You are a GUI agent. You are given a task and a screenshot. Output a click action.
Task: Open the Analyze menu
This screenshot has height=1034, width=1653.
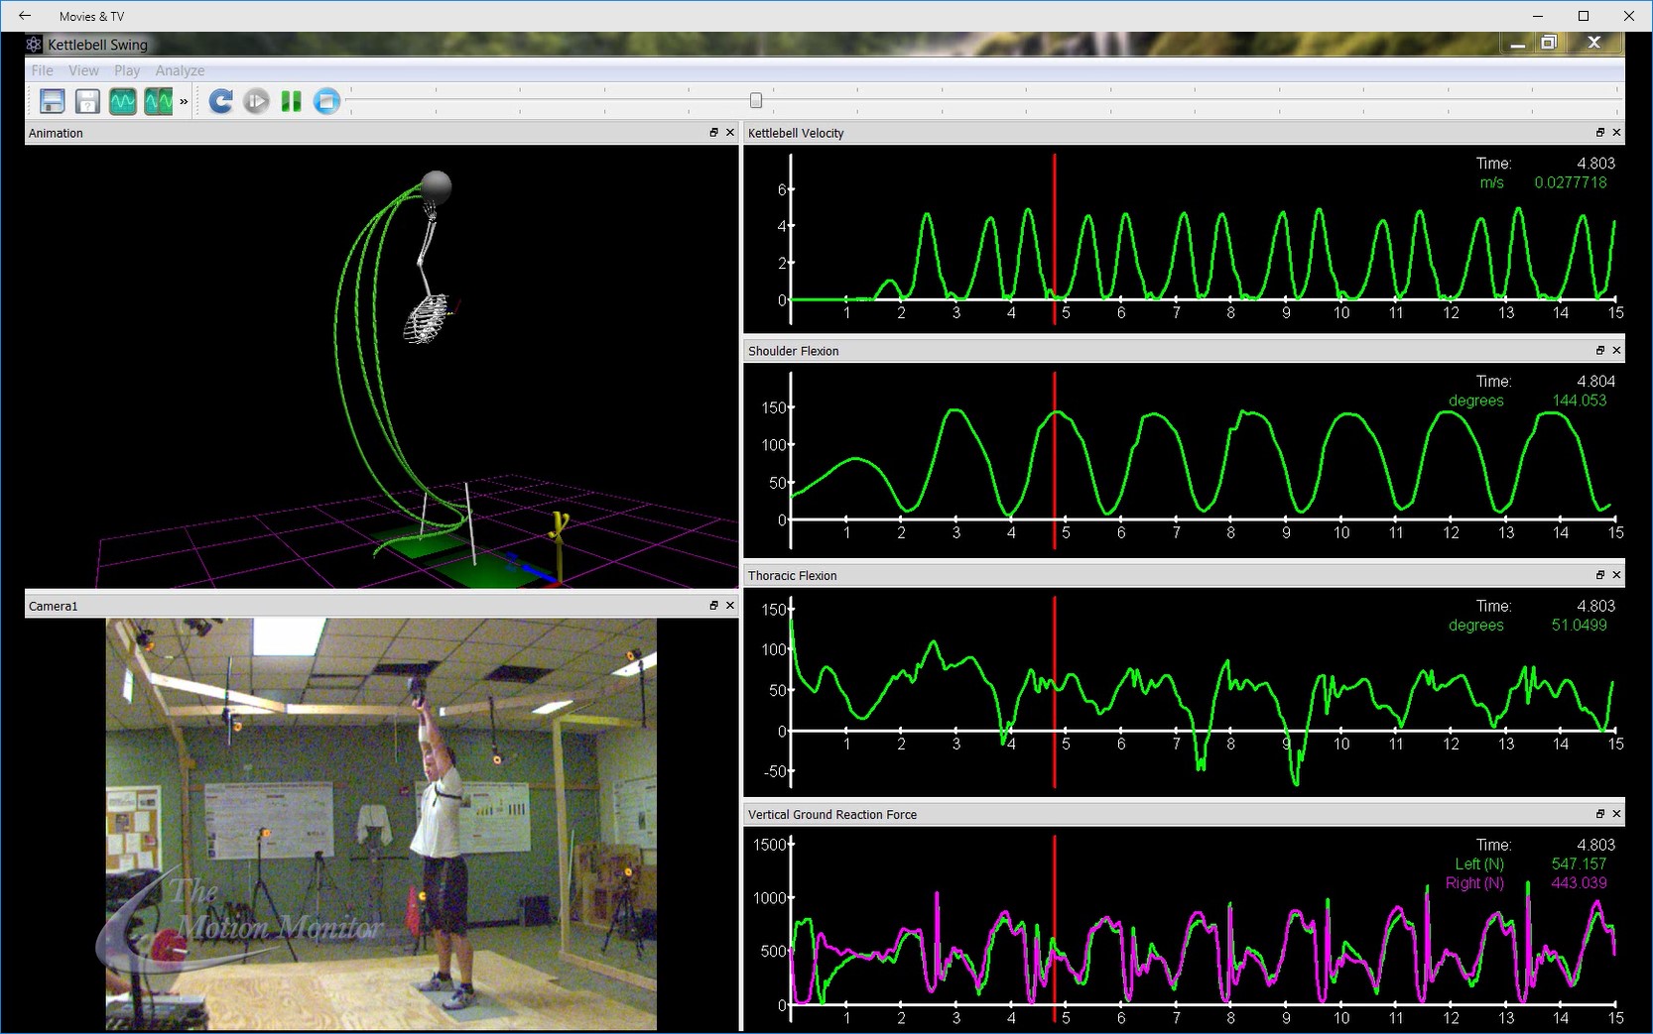[x=180, y=70]
